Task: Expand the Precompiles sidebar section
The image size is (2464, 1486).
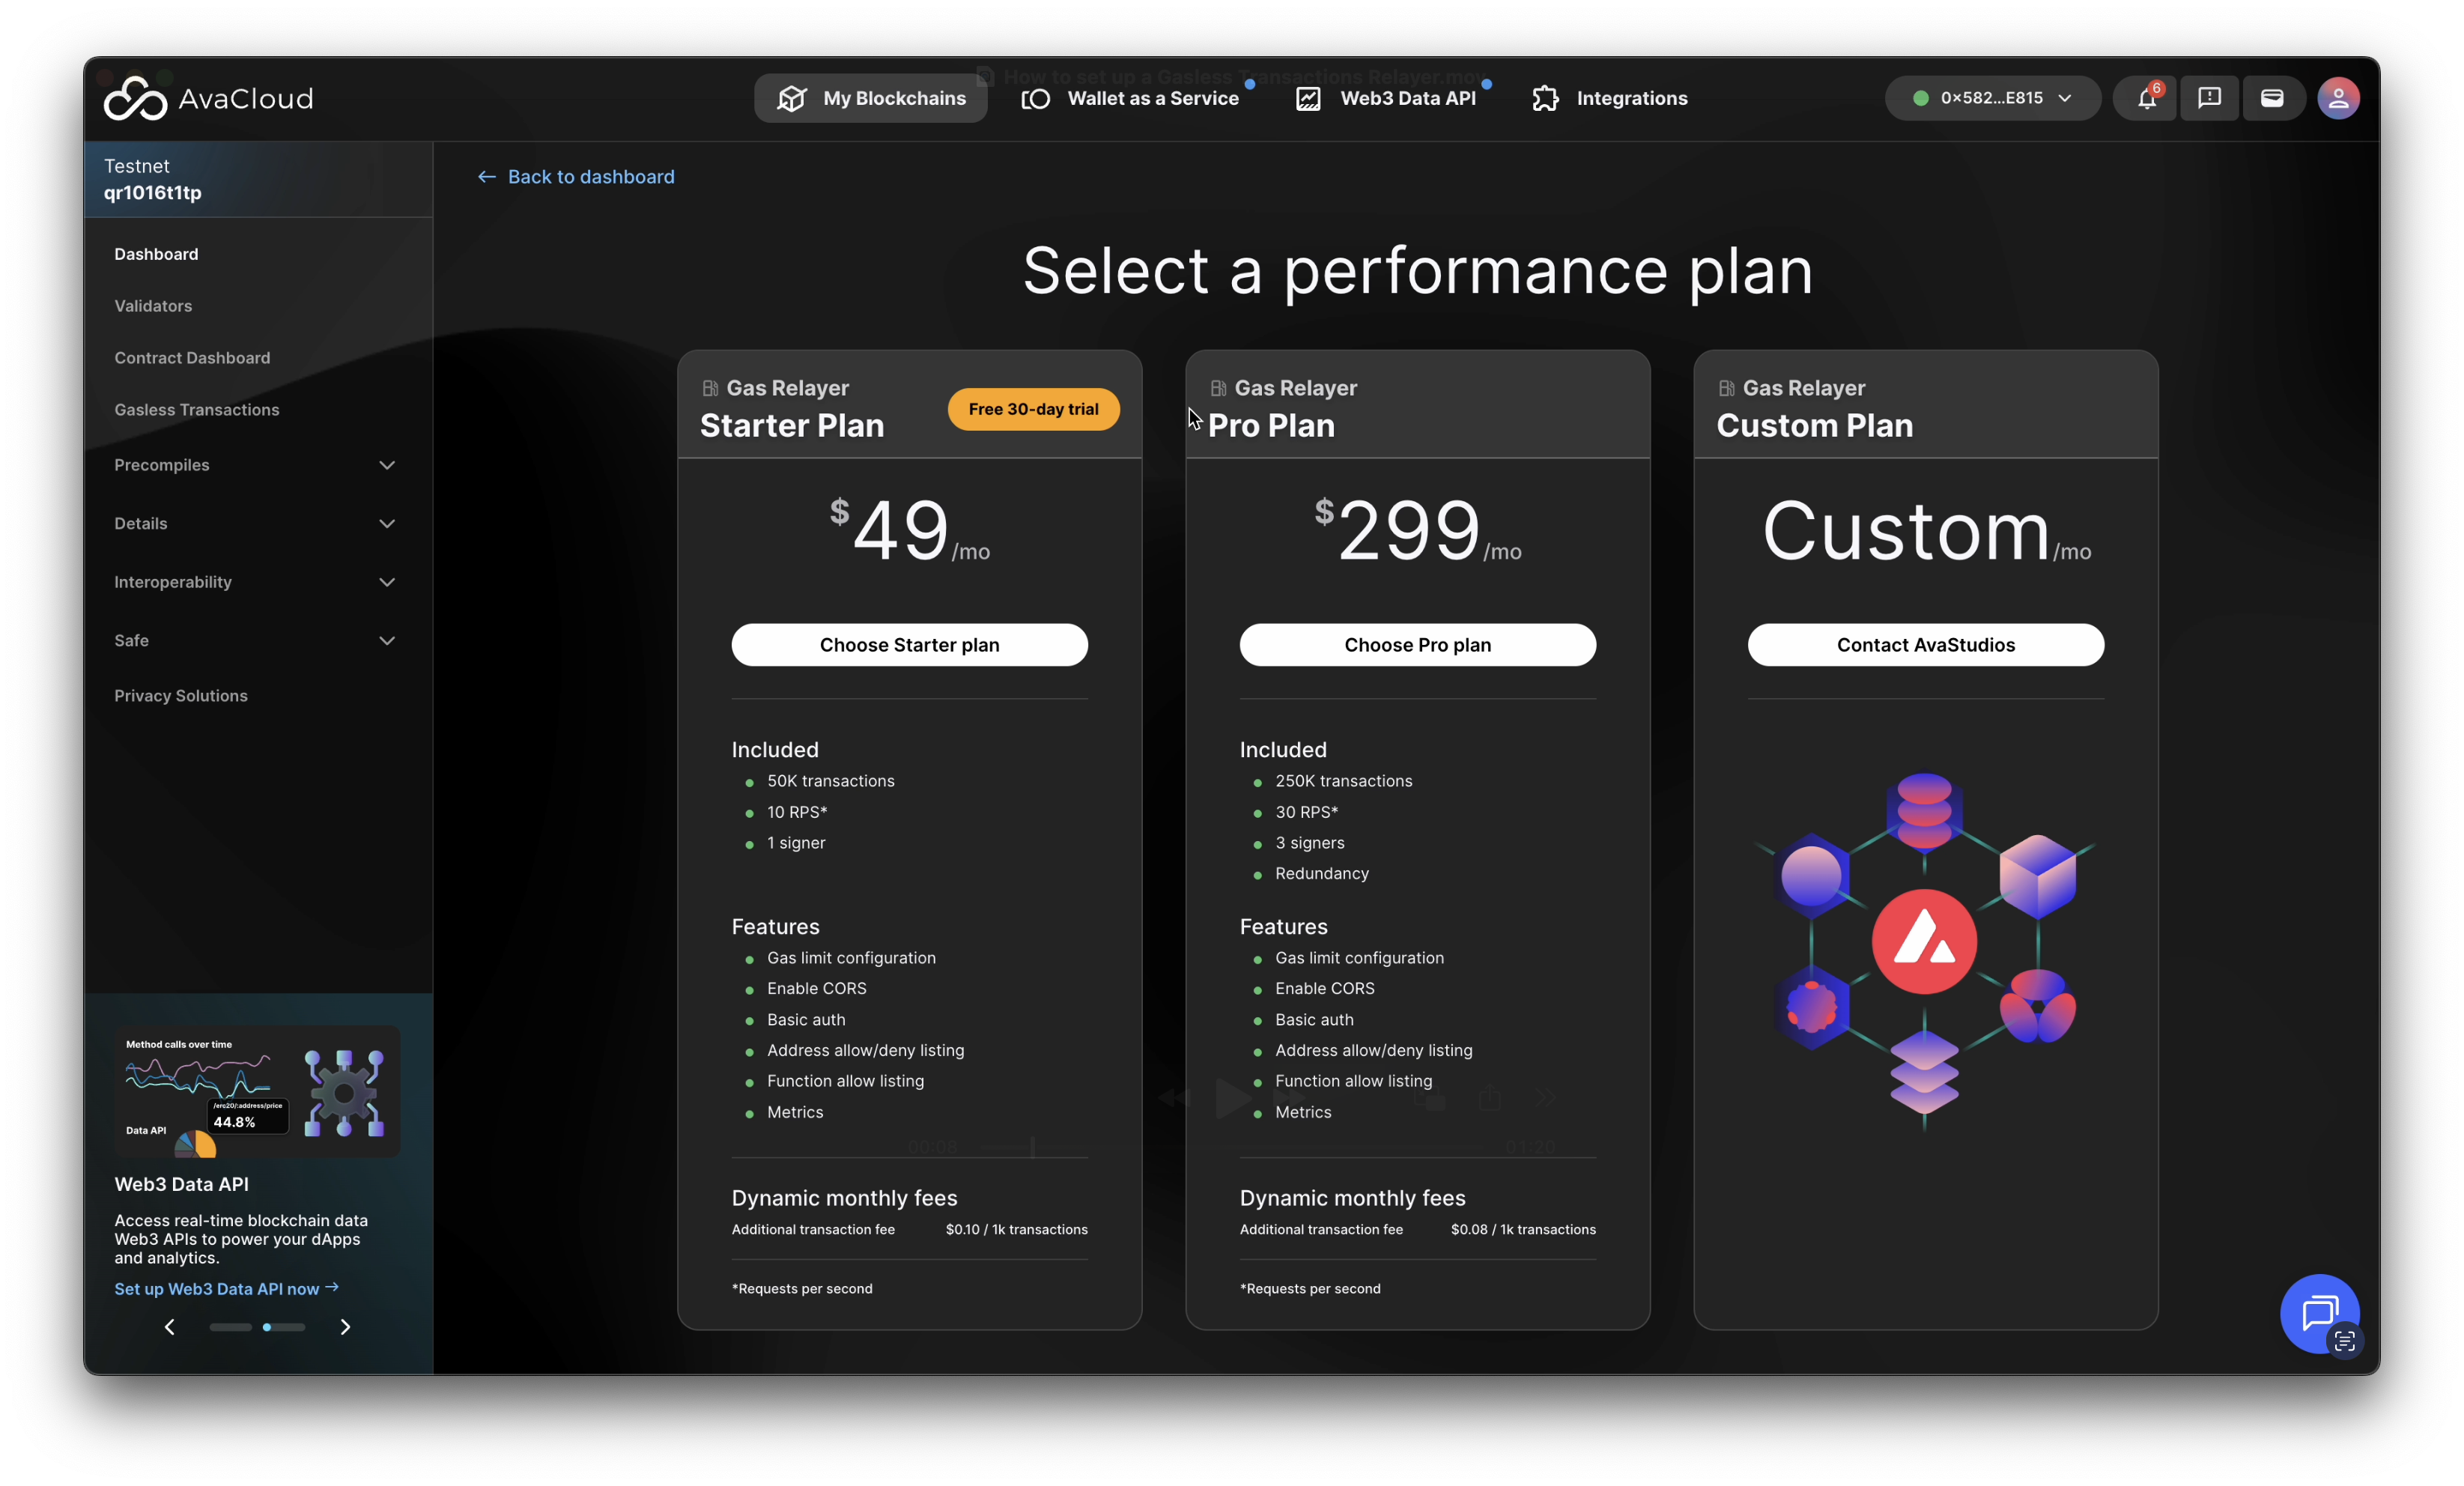Action: (x=387, y=465)
